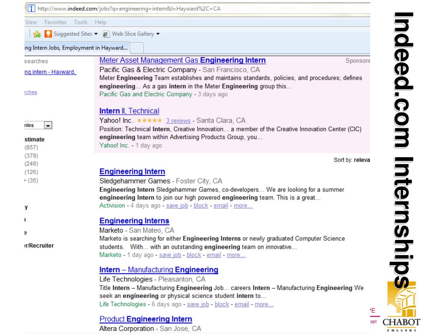
Task: Click block for Life Technologies listing
Action: click(x=222, y=304)
